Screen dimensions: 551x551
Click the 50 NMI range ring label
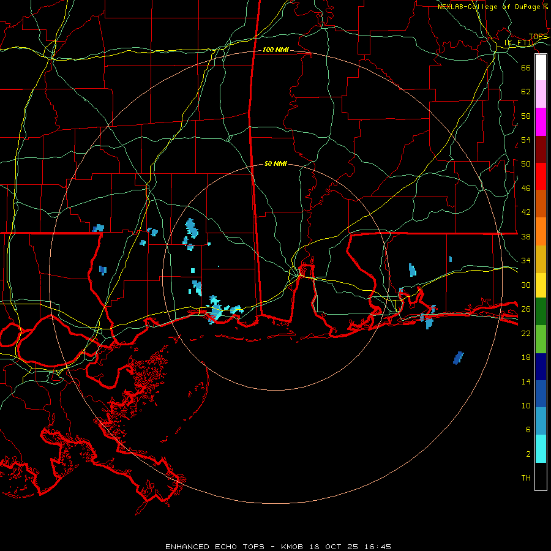point(275,163)
